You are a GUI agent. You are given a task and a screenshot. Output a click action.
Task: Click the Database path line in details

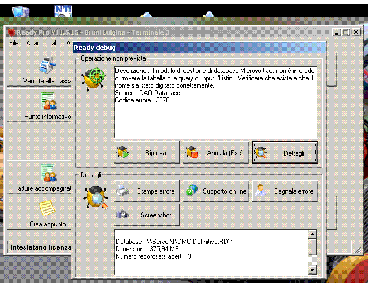[x=174, y=242]
